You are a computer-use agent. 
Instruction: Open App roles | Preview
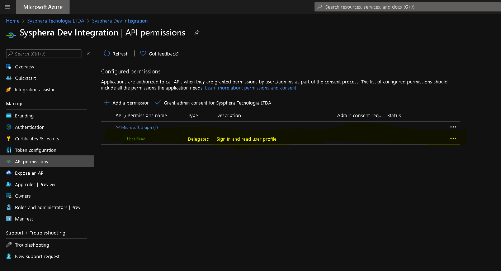35,184
